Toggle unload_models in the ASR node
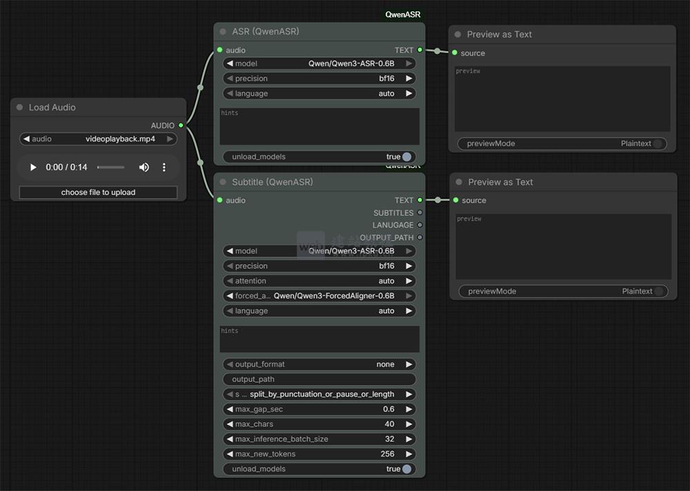Viewport: 690px width, 491px height. coord(406,157)
